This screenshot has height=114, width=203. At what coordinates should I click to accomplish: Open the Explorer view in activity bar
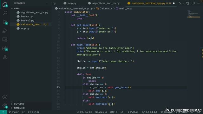(x=5, y=4)
